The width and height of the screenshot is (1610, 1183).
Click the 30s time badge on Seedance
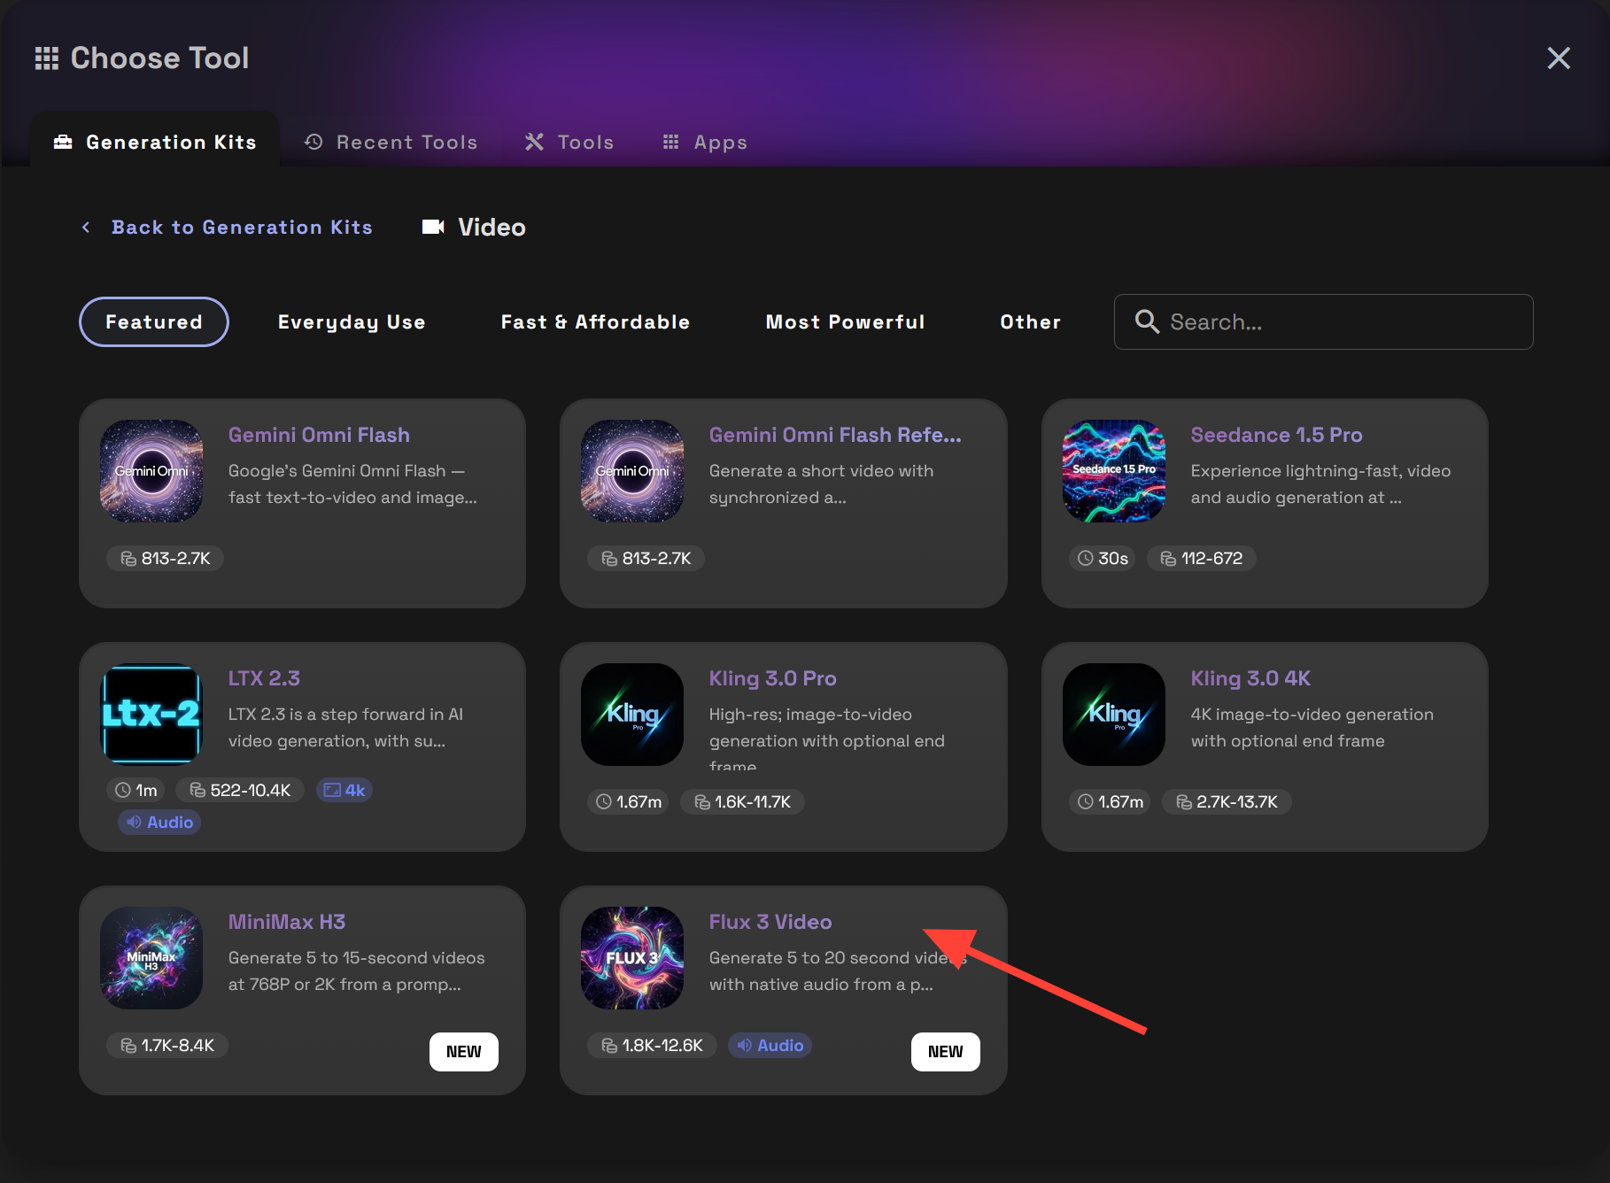pyautogui.click(x=1103, y=559)
